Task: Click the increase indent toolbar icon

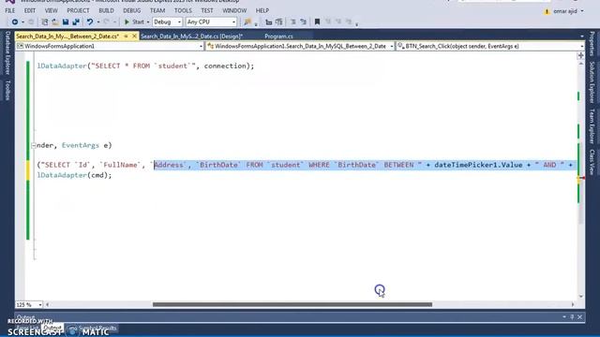Action: (x=279, y=22)
